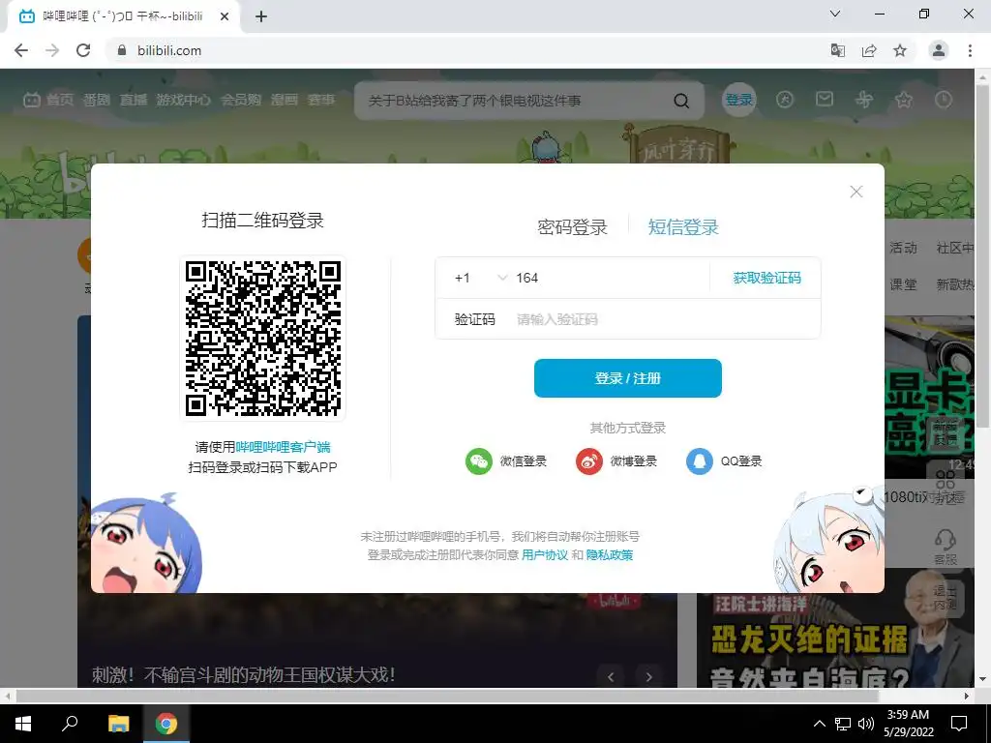Click the Chrome share page icon
Viewport: 991px width, 743px height.
click(869, 50)
